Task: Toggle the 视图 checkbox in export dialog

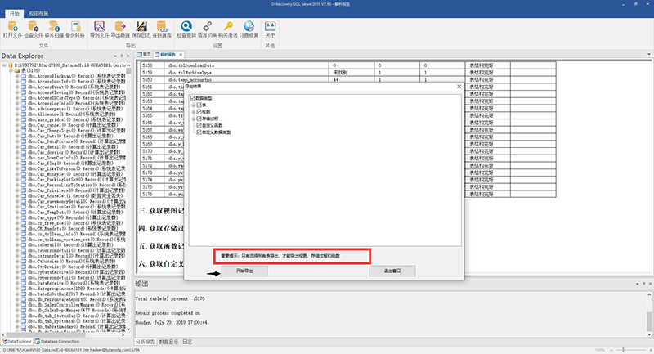Action: point(199,112)
